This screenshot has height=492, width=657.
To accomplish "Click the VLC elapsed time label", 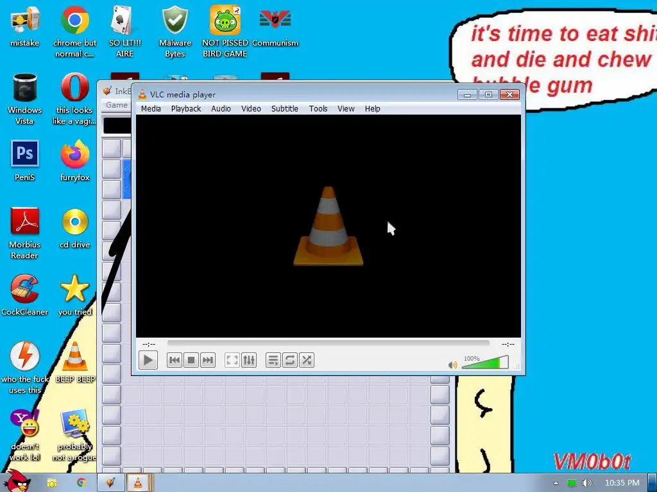I will click(149, 344).
